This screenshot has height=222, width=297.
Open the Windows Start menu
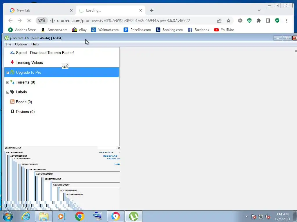[8, 216]
